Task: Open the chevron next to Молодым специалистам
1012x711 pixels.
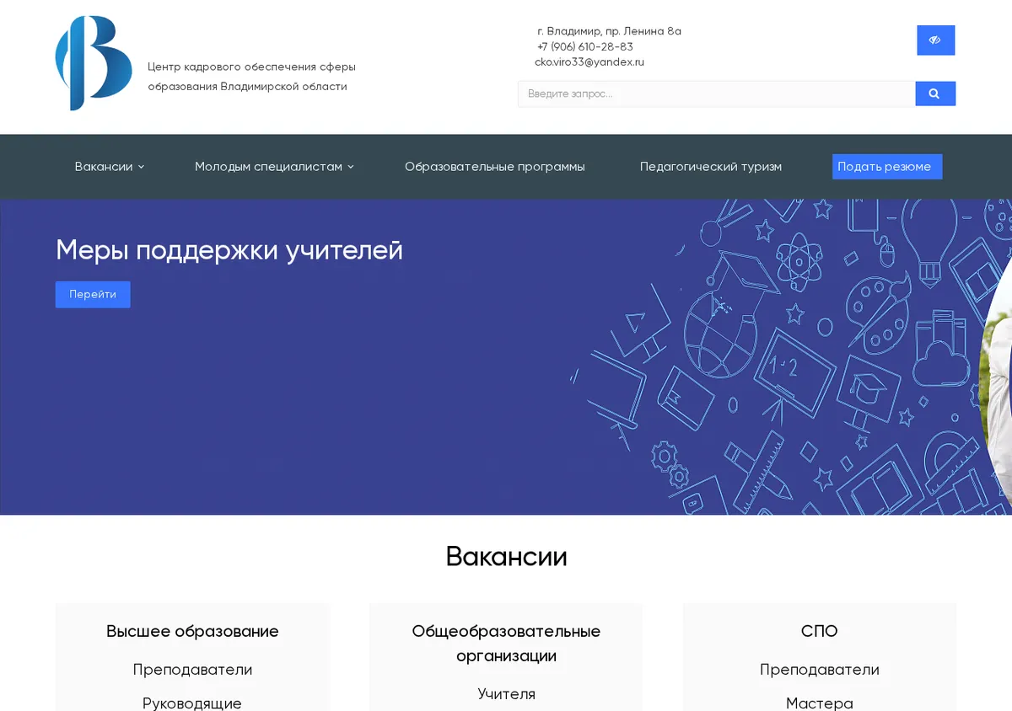Action: click(351, 167)
